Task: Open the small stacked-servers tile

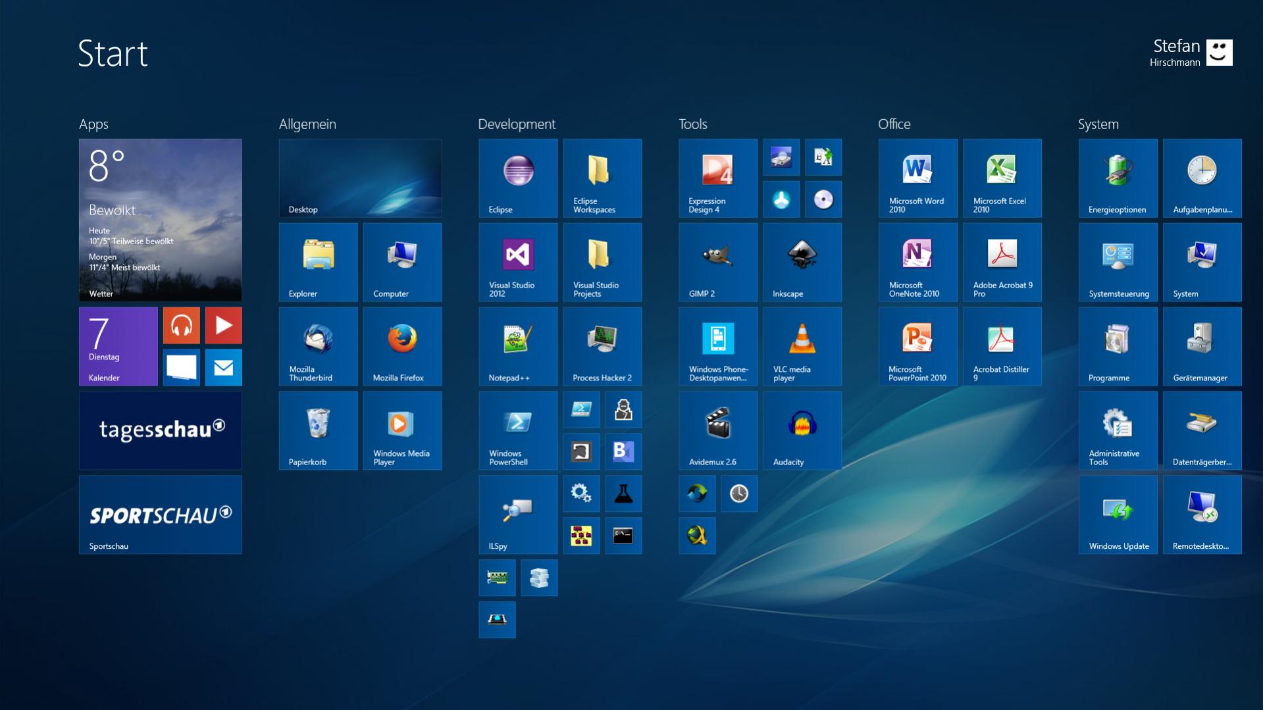Action: coord(540,578)
